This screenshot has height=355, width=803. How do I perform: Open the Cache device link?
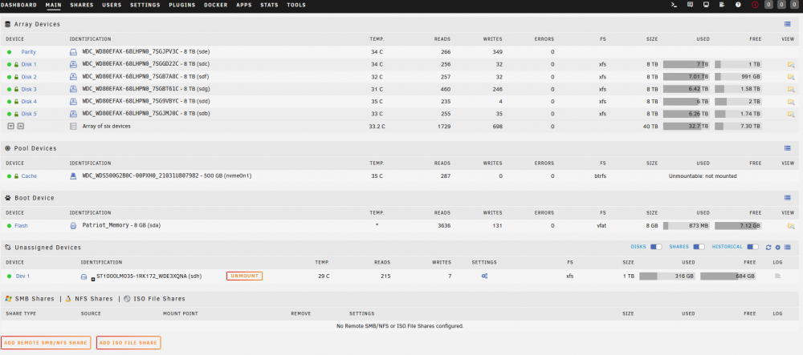[29, 175]
